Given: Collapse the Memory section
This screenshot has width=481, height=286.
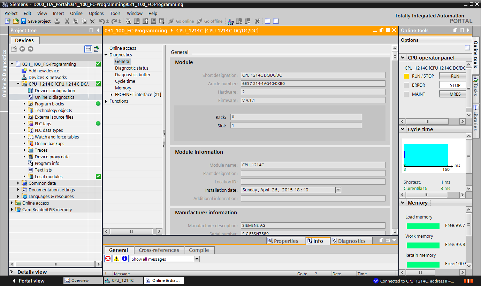Looking at the screenshot, I should (403, 203).
